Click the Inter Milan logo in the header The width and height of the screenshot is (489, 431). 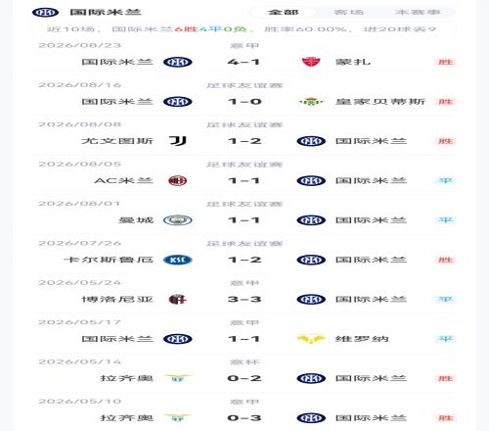(x=45, y=13)
